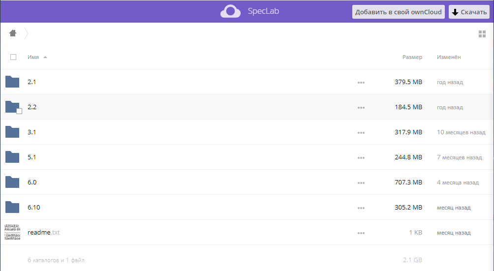Open folder named 6.10
The width and height of the screenshot is (494, 271).
click(34, 207)
